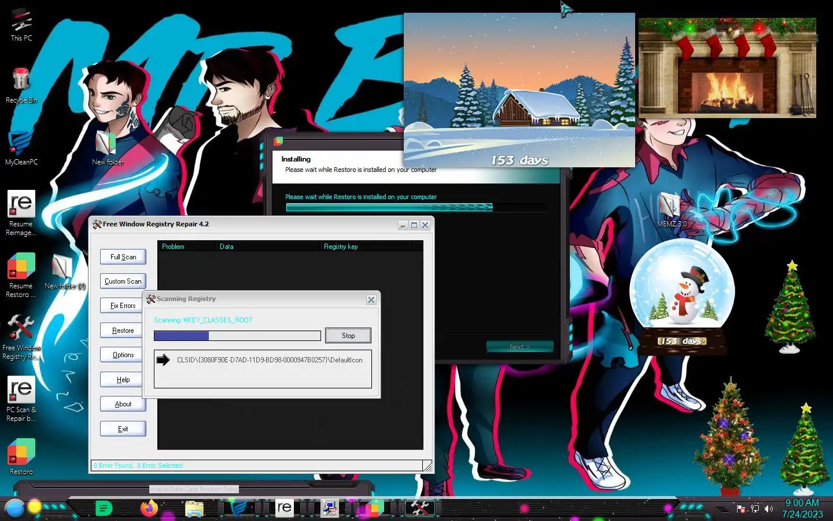The image size is (833, 521).
Task: Launch the MyCleanPC desktop shortcut
Action: 21,148
